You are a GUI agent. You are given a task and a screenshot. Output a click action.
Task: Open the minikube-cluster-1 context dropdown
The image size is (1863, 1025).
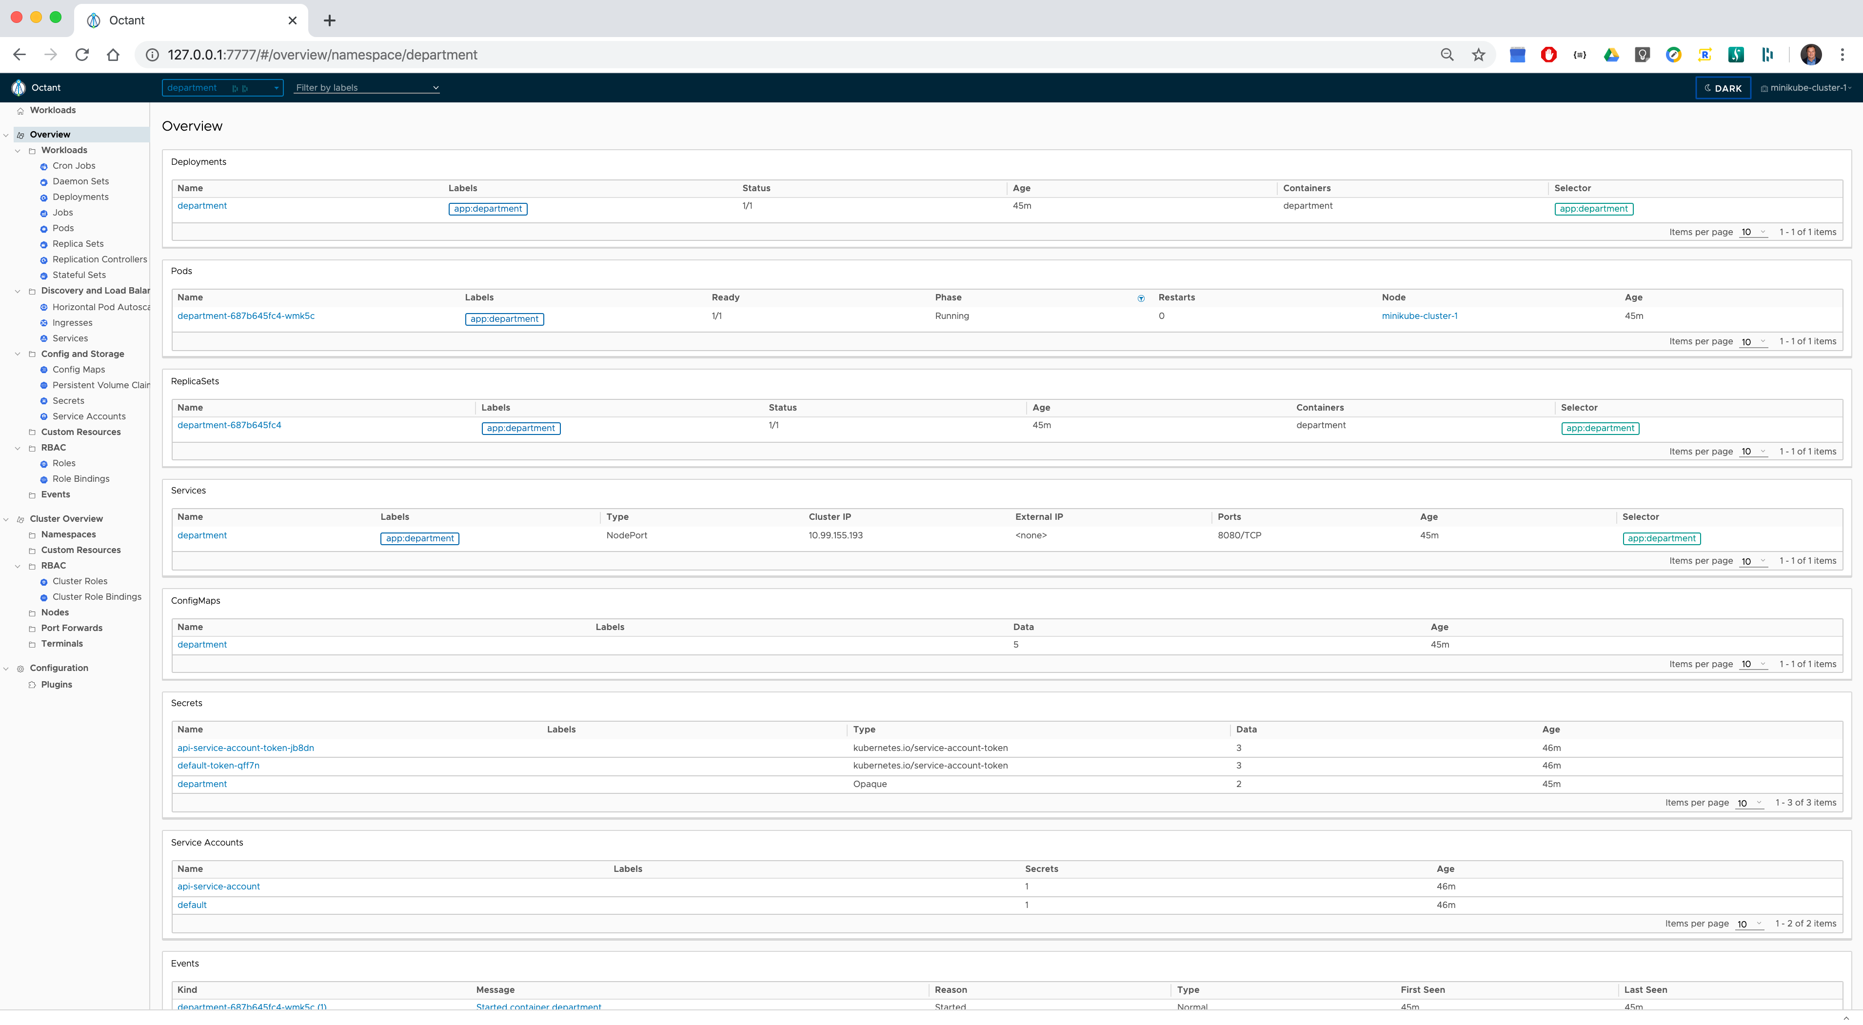point(1806,88)
